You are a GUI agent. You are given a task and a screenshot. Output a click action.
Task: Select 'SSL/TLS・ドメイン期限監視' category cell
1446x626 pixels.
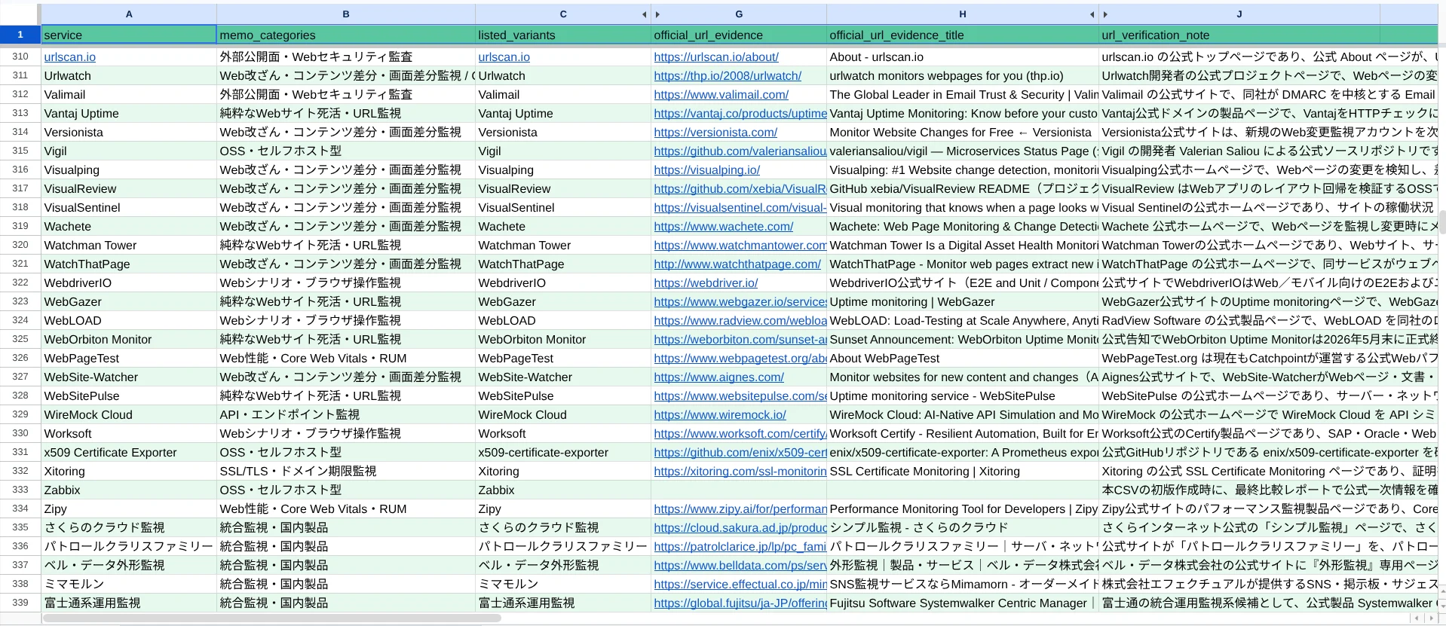pyautogui.click(x=346, y=471)
